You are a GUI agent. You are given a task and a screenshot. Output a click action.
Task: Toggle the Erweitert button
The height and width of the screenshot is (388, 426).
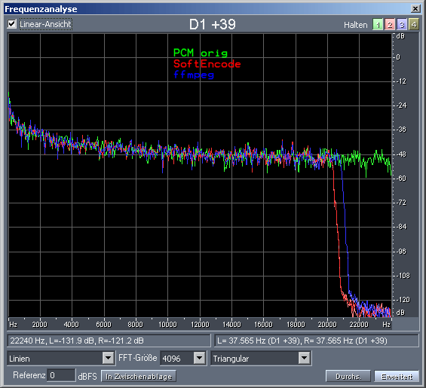coord(397,377)
